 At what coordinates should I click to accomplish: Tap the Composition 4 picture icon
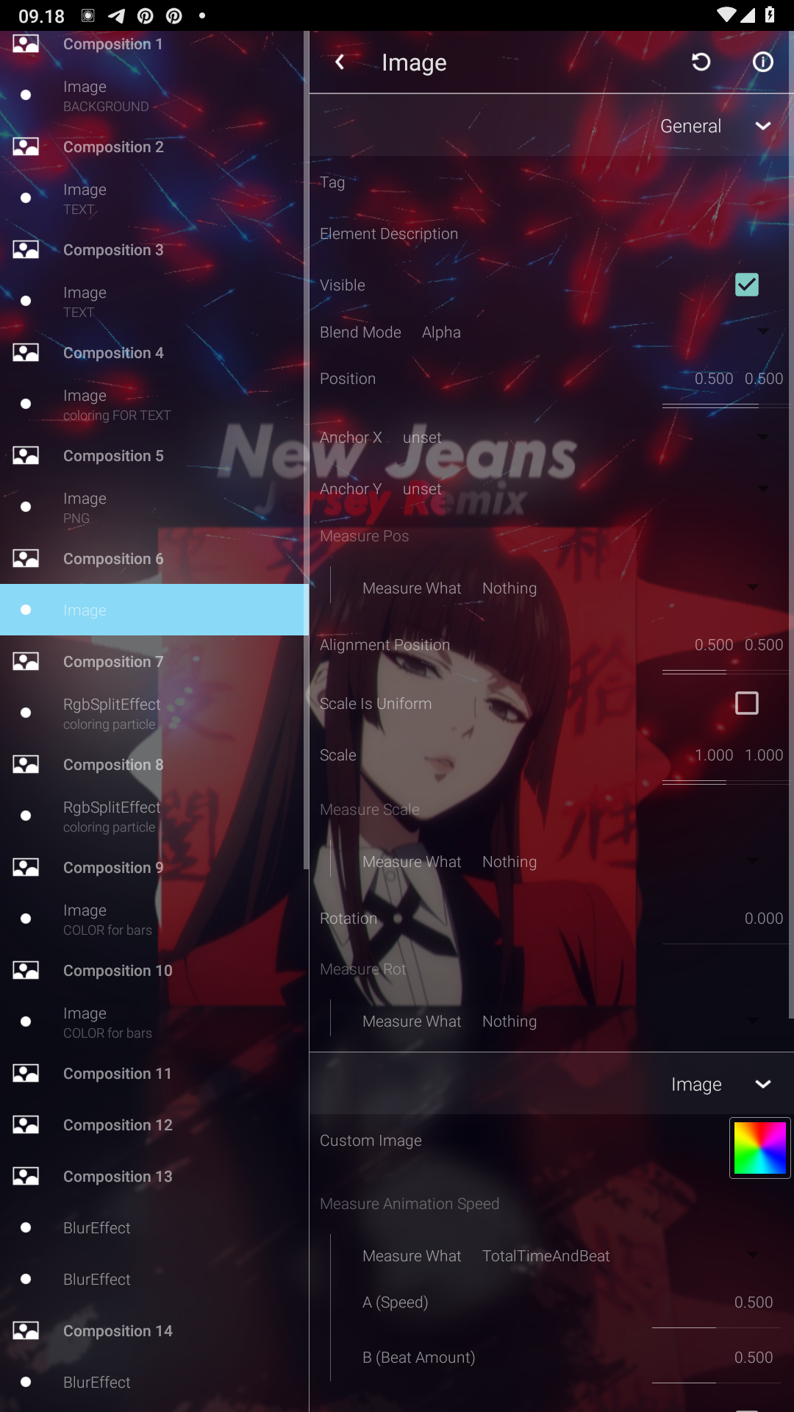[26, 353]
